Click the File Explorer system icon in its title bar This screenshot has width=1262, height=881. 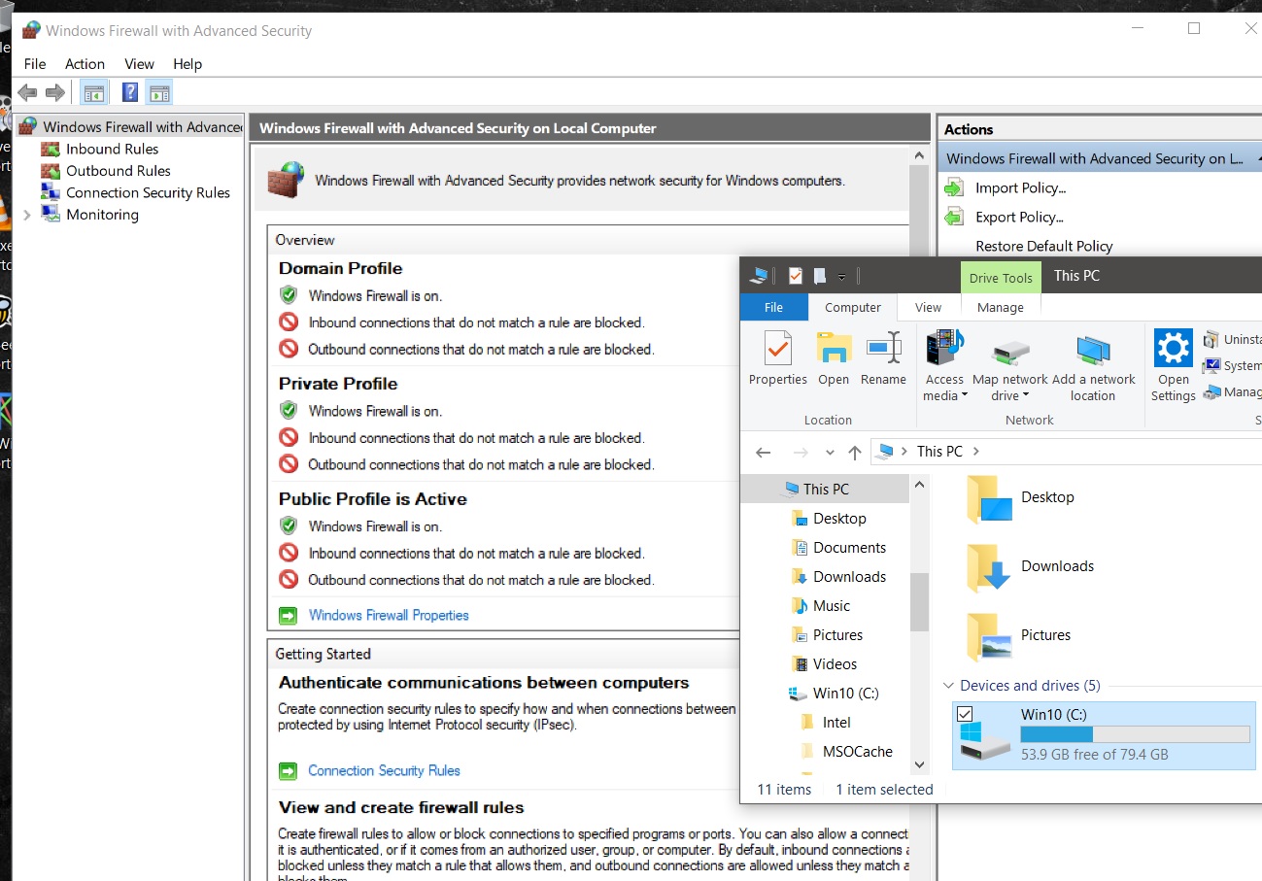point(760,276)
